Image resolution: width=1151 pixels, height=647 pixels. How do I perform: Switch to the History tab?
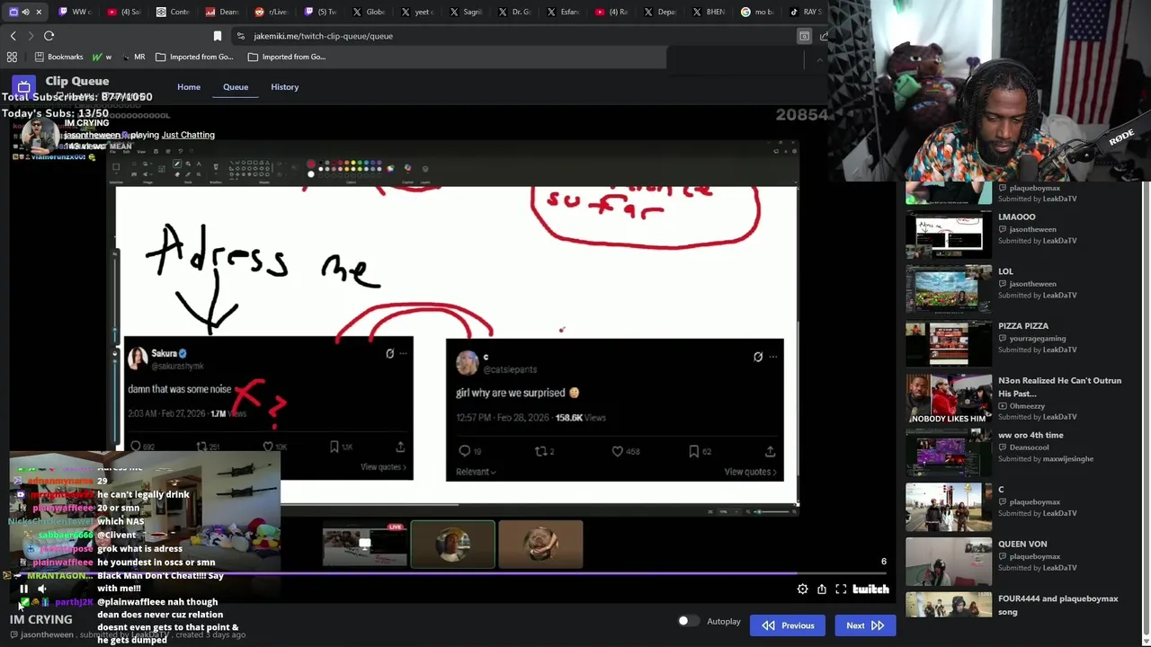[285, 87]
